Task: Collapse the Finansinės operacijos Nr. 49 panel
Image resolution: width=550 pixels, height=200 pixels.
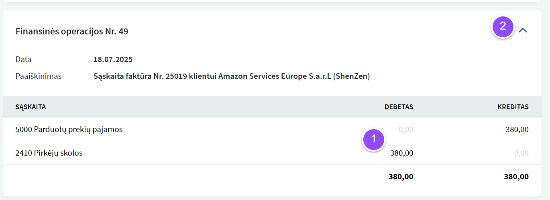Action: coord(523,30)
